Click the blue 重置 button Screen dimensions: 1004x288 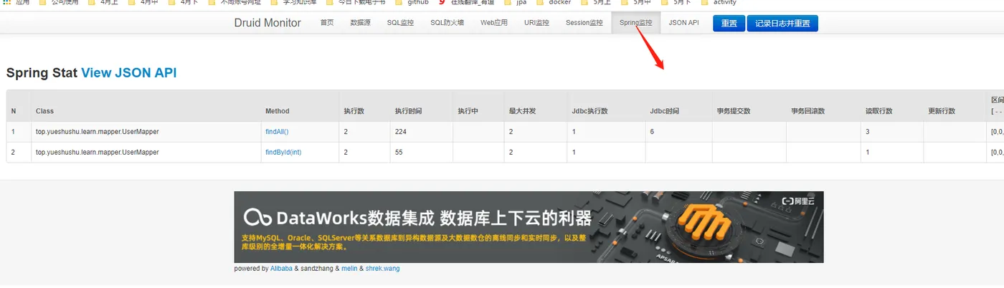point(729,24)
